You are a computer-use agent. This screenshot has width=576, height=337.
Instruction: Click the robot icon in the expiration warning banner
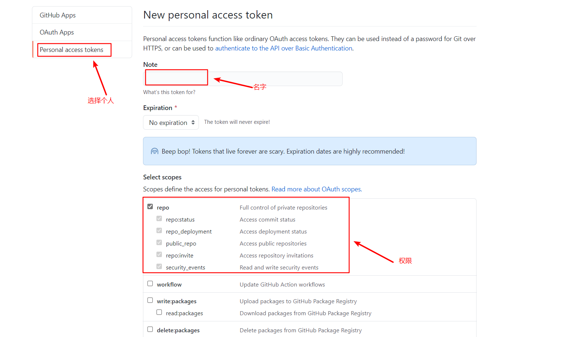click(x=155, y=151)
